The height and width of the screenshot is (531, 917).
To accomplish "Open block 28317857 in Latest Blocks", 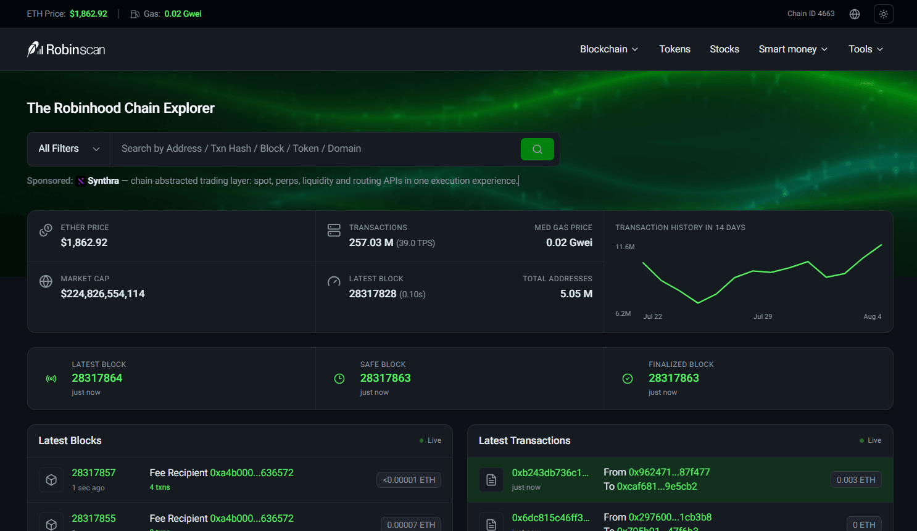I will tap(94, 473).
